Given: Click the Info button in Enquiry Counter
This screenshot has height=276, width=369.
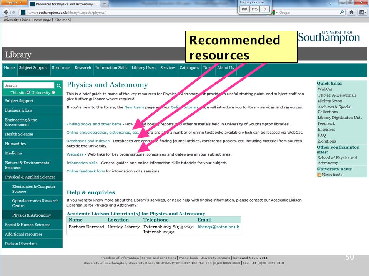Looking at the screenshot, I should tap(254, 9).
